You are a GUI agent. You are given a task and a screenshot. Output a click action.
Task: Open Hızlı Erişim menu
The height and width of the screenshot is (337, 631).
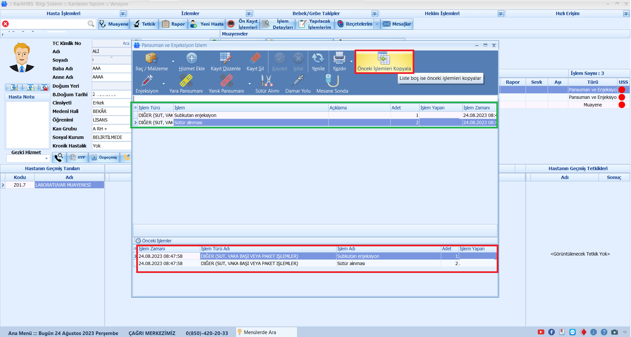click(x=567, y=13)
